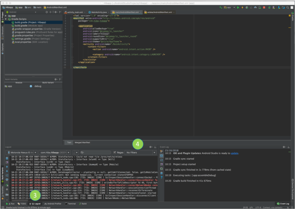The width and height of the screenshot is (295, 209).
Task: Click the Event Log settings gear
Action: click(x=284, y=147)
